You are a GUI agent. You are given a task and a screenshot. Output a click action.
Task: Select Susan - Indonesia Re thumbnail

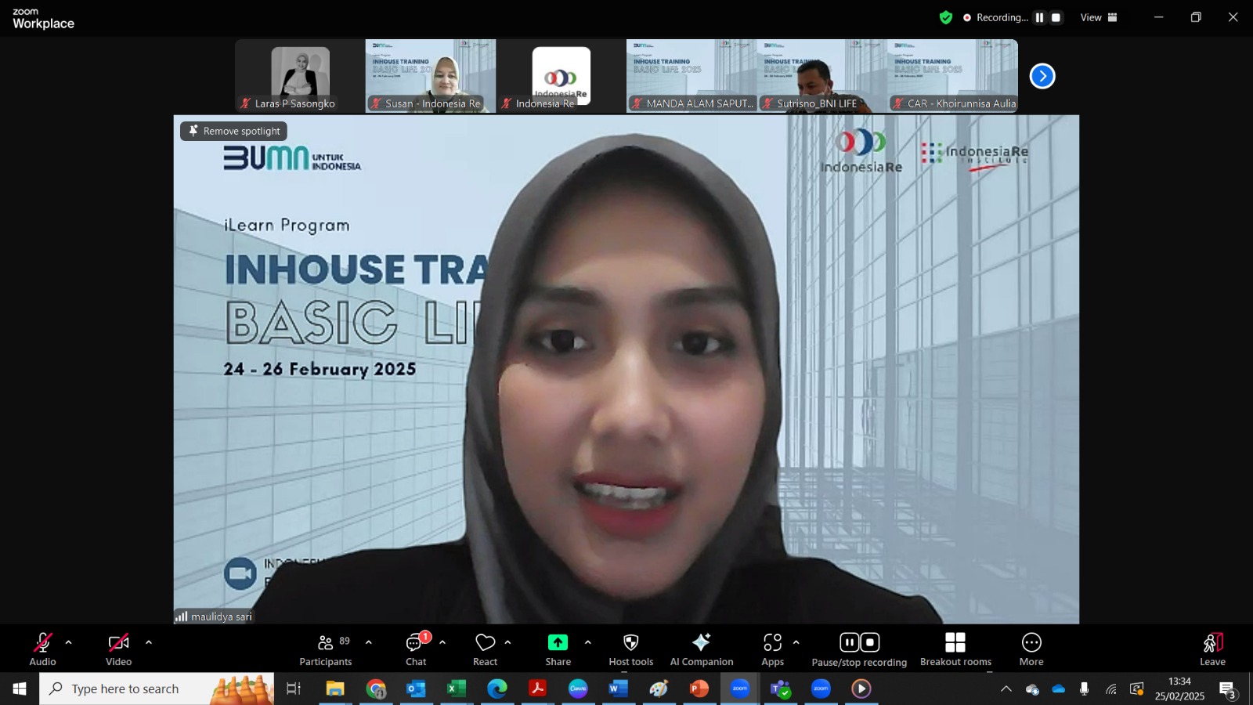pos(431,76)
